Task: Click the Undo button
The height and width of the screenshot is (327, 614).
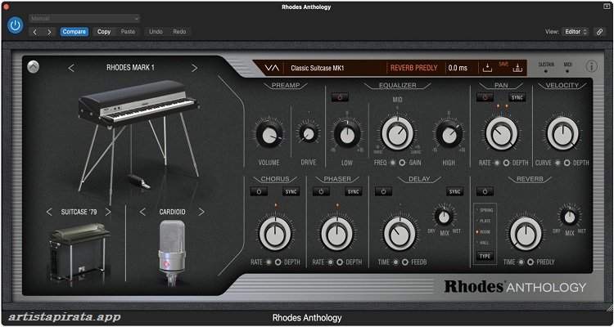Action: tap(156, 32)
